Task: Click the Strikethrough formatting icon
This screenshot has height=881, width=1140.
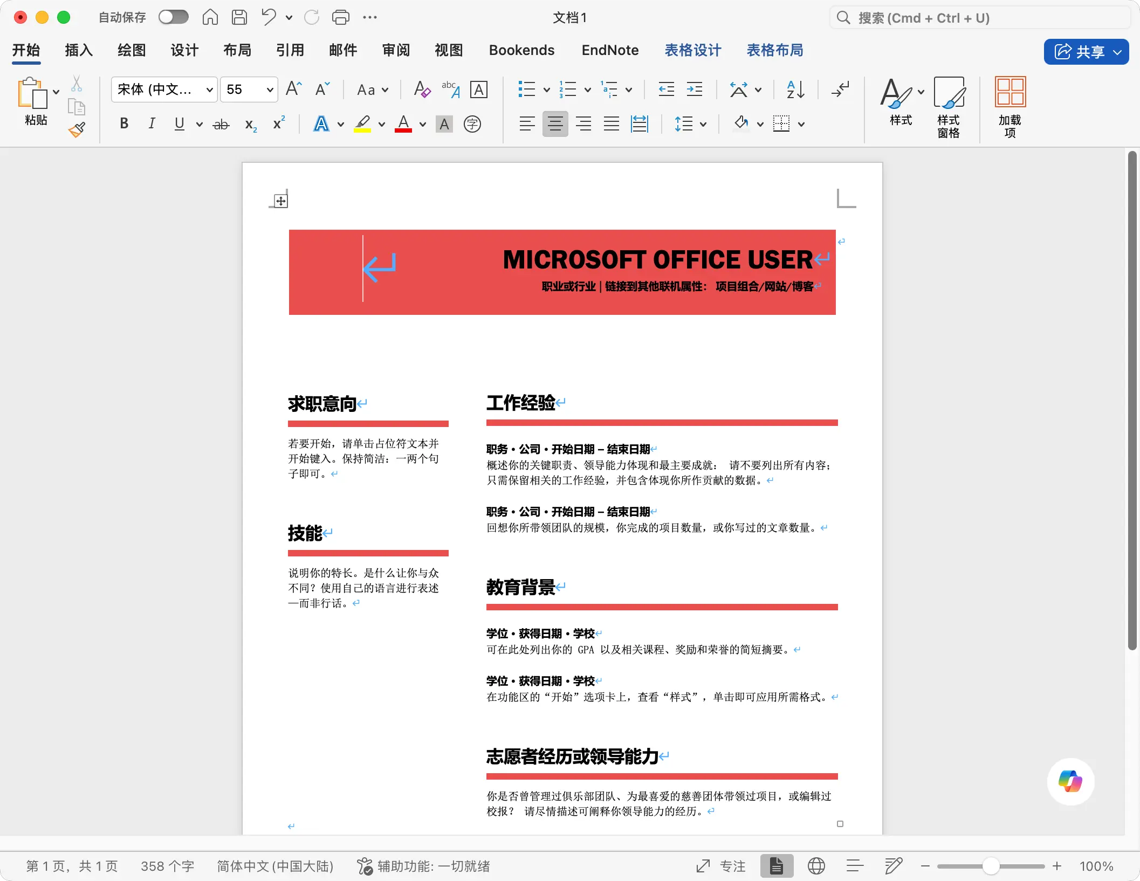Action: pos(221,125)
